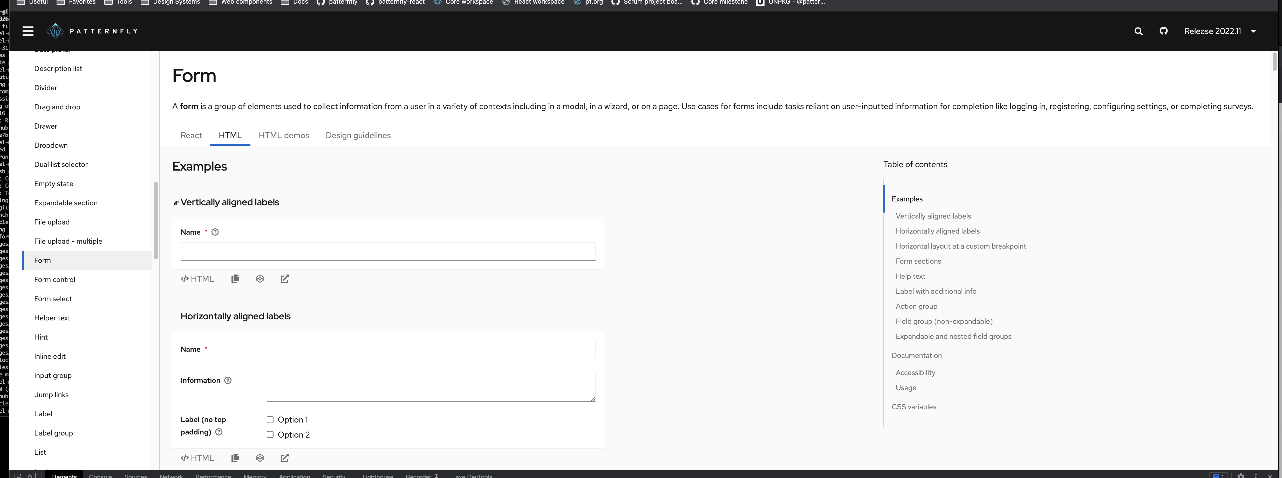This screenshot has width=1282, height=478.
Task: Open Vertically aligned labels example in CodeSandbox
Action: [260, 279]
